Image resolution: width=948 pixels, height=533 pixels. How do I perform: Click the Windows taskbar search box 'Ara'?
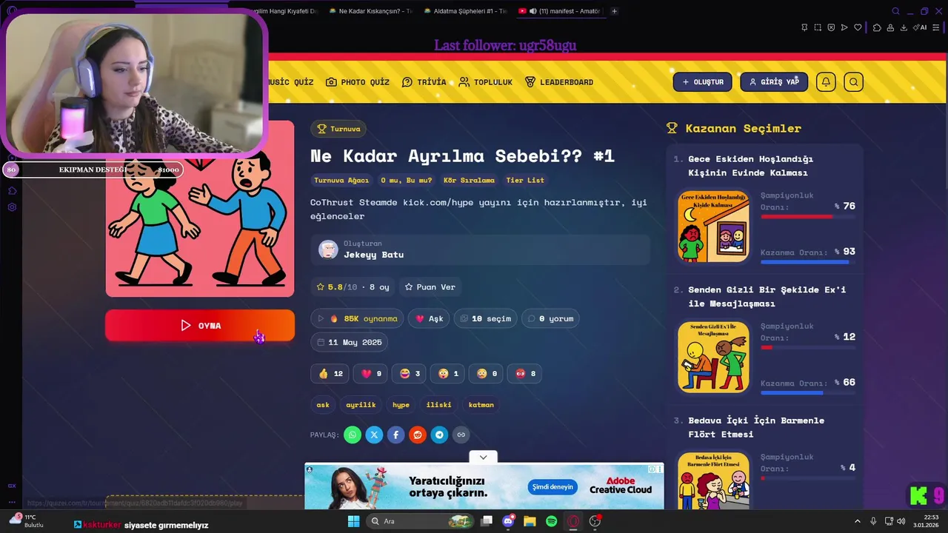tap(421, 521)
